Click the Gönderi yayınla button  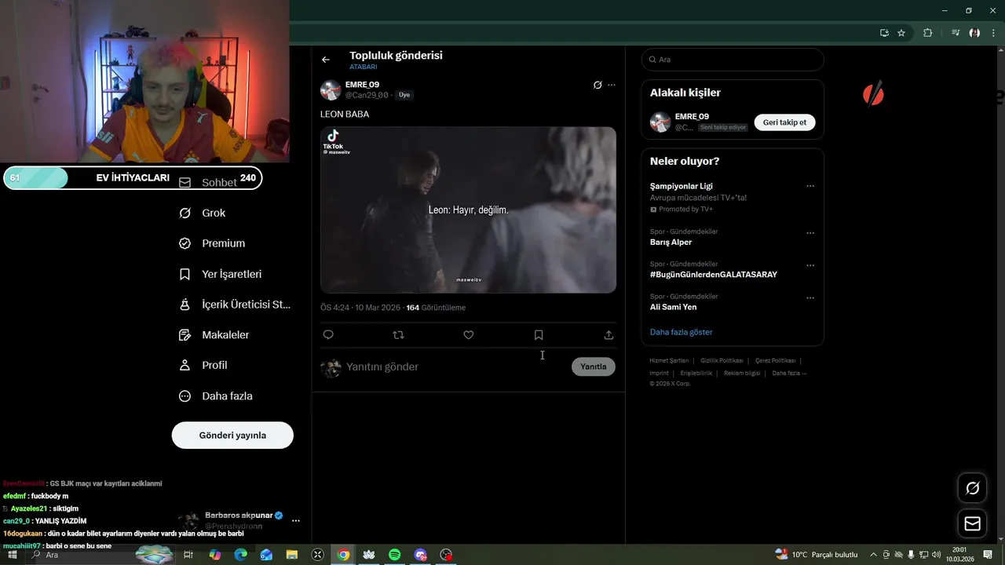pos(232,436)
